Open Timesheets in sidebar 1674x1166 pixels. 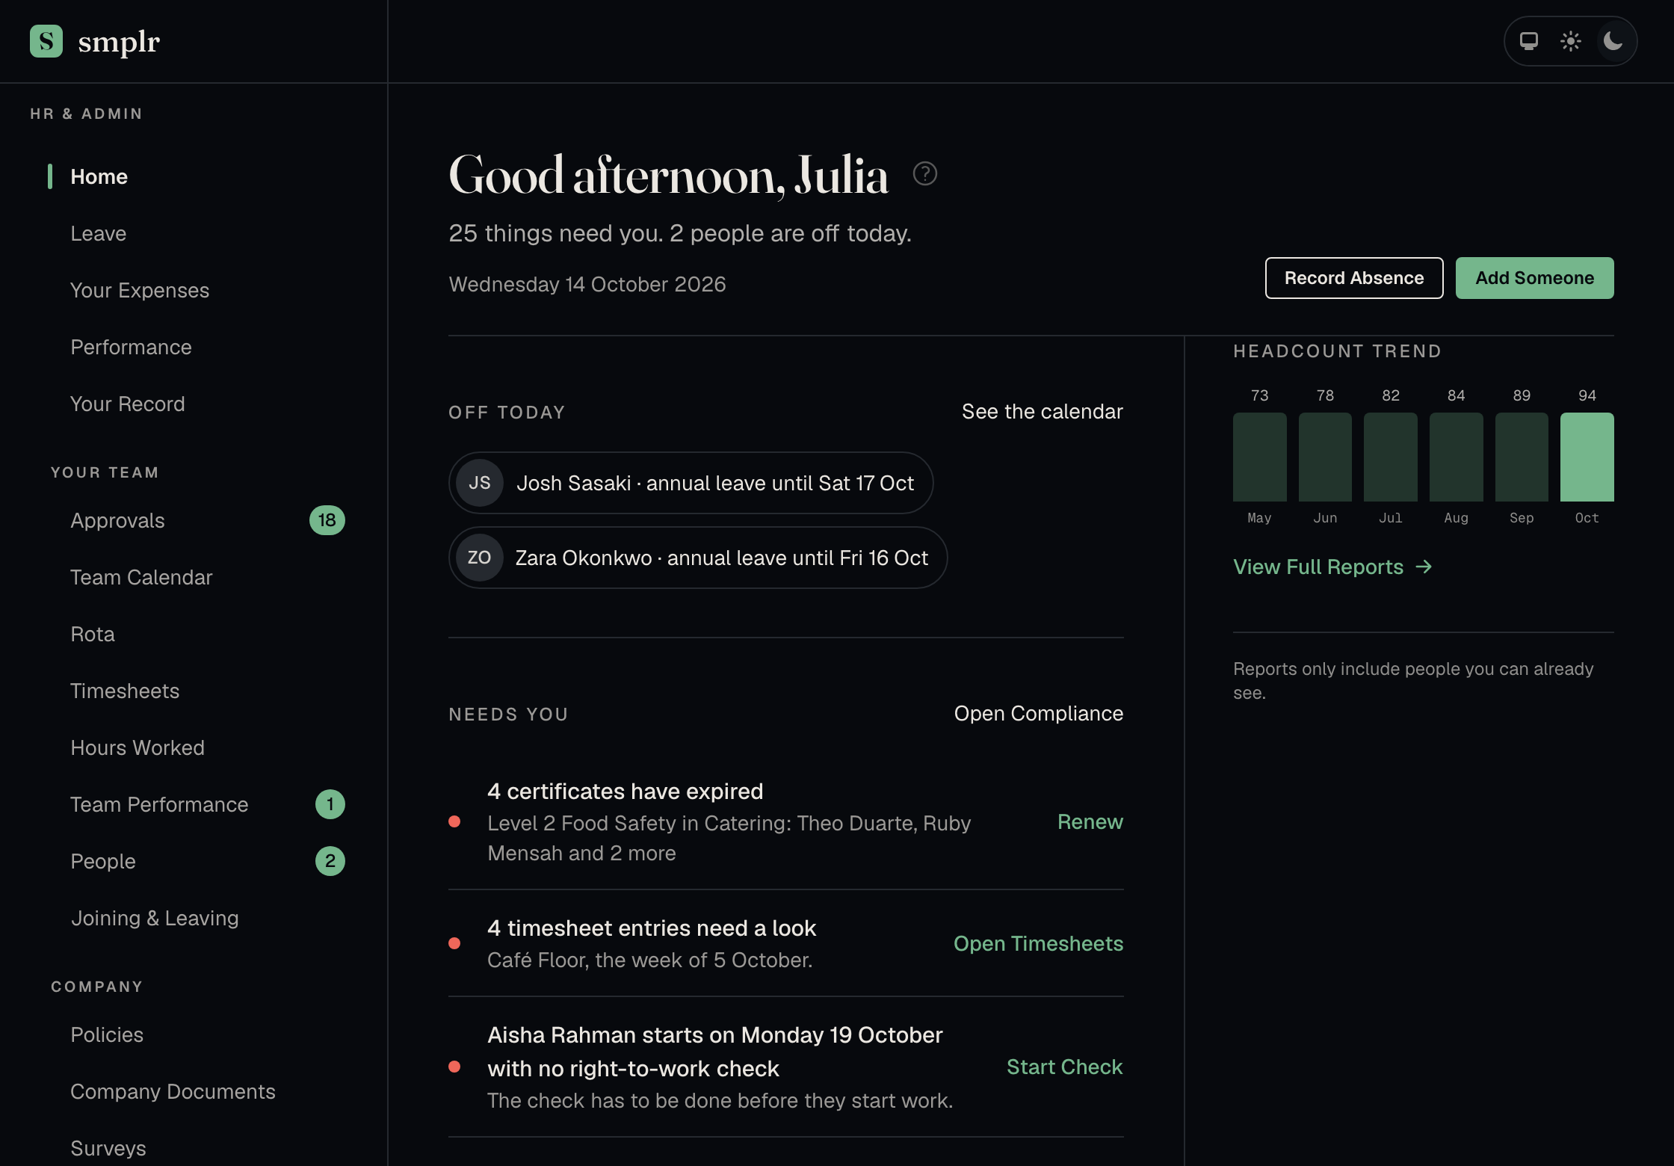pos(125,691)
